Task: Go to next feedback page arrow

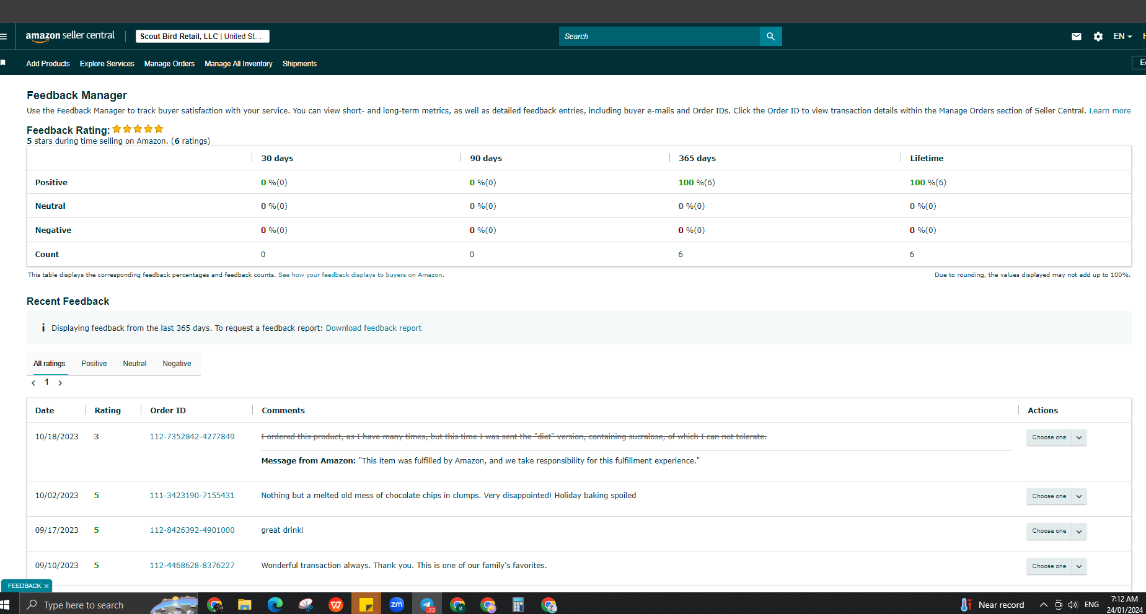Action: [x=60, y=383]
